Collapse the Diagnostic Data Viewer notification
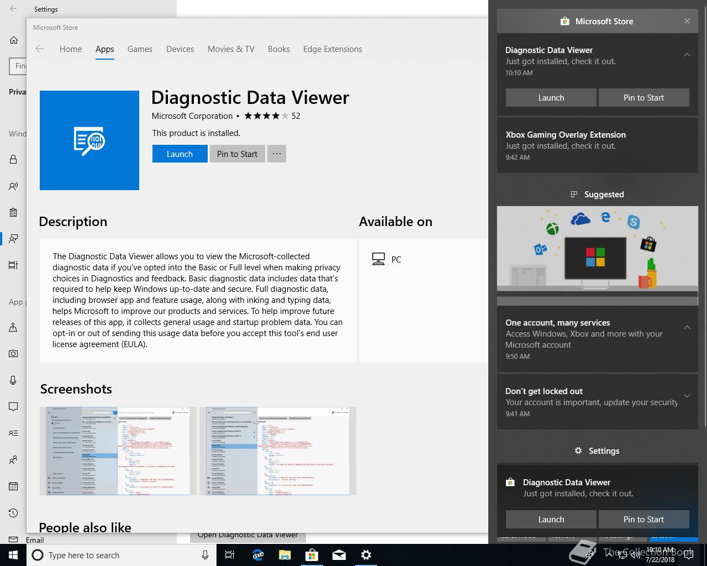 pos(687,55)
